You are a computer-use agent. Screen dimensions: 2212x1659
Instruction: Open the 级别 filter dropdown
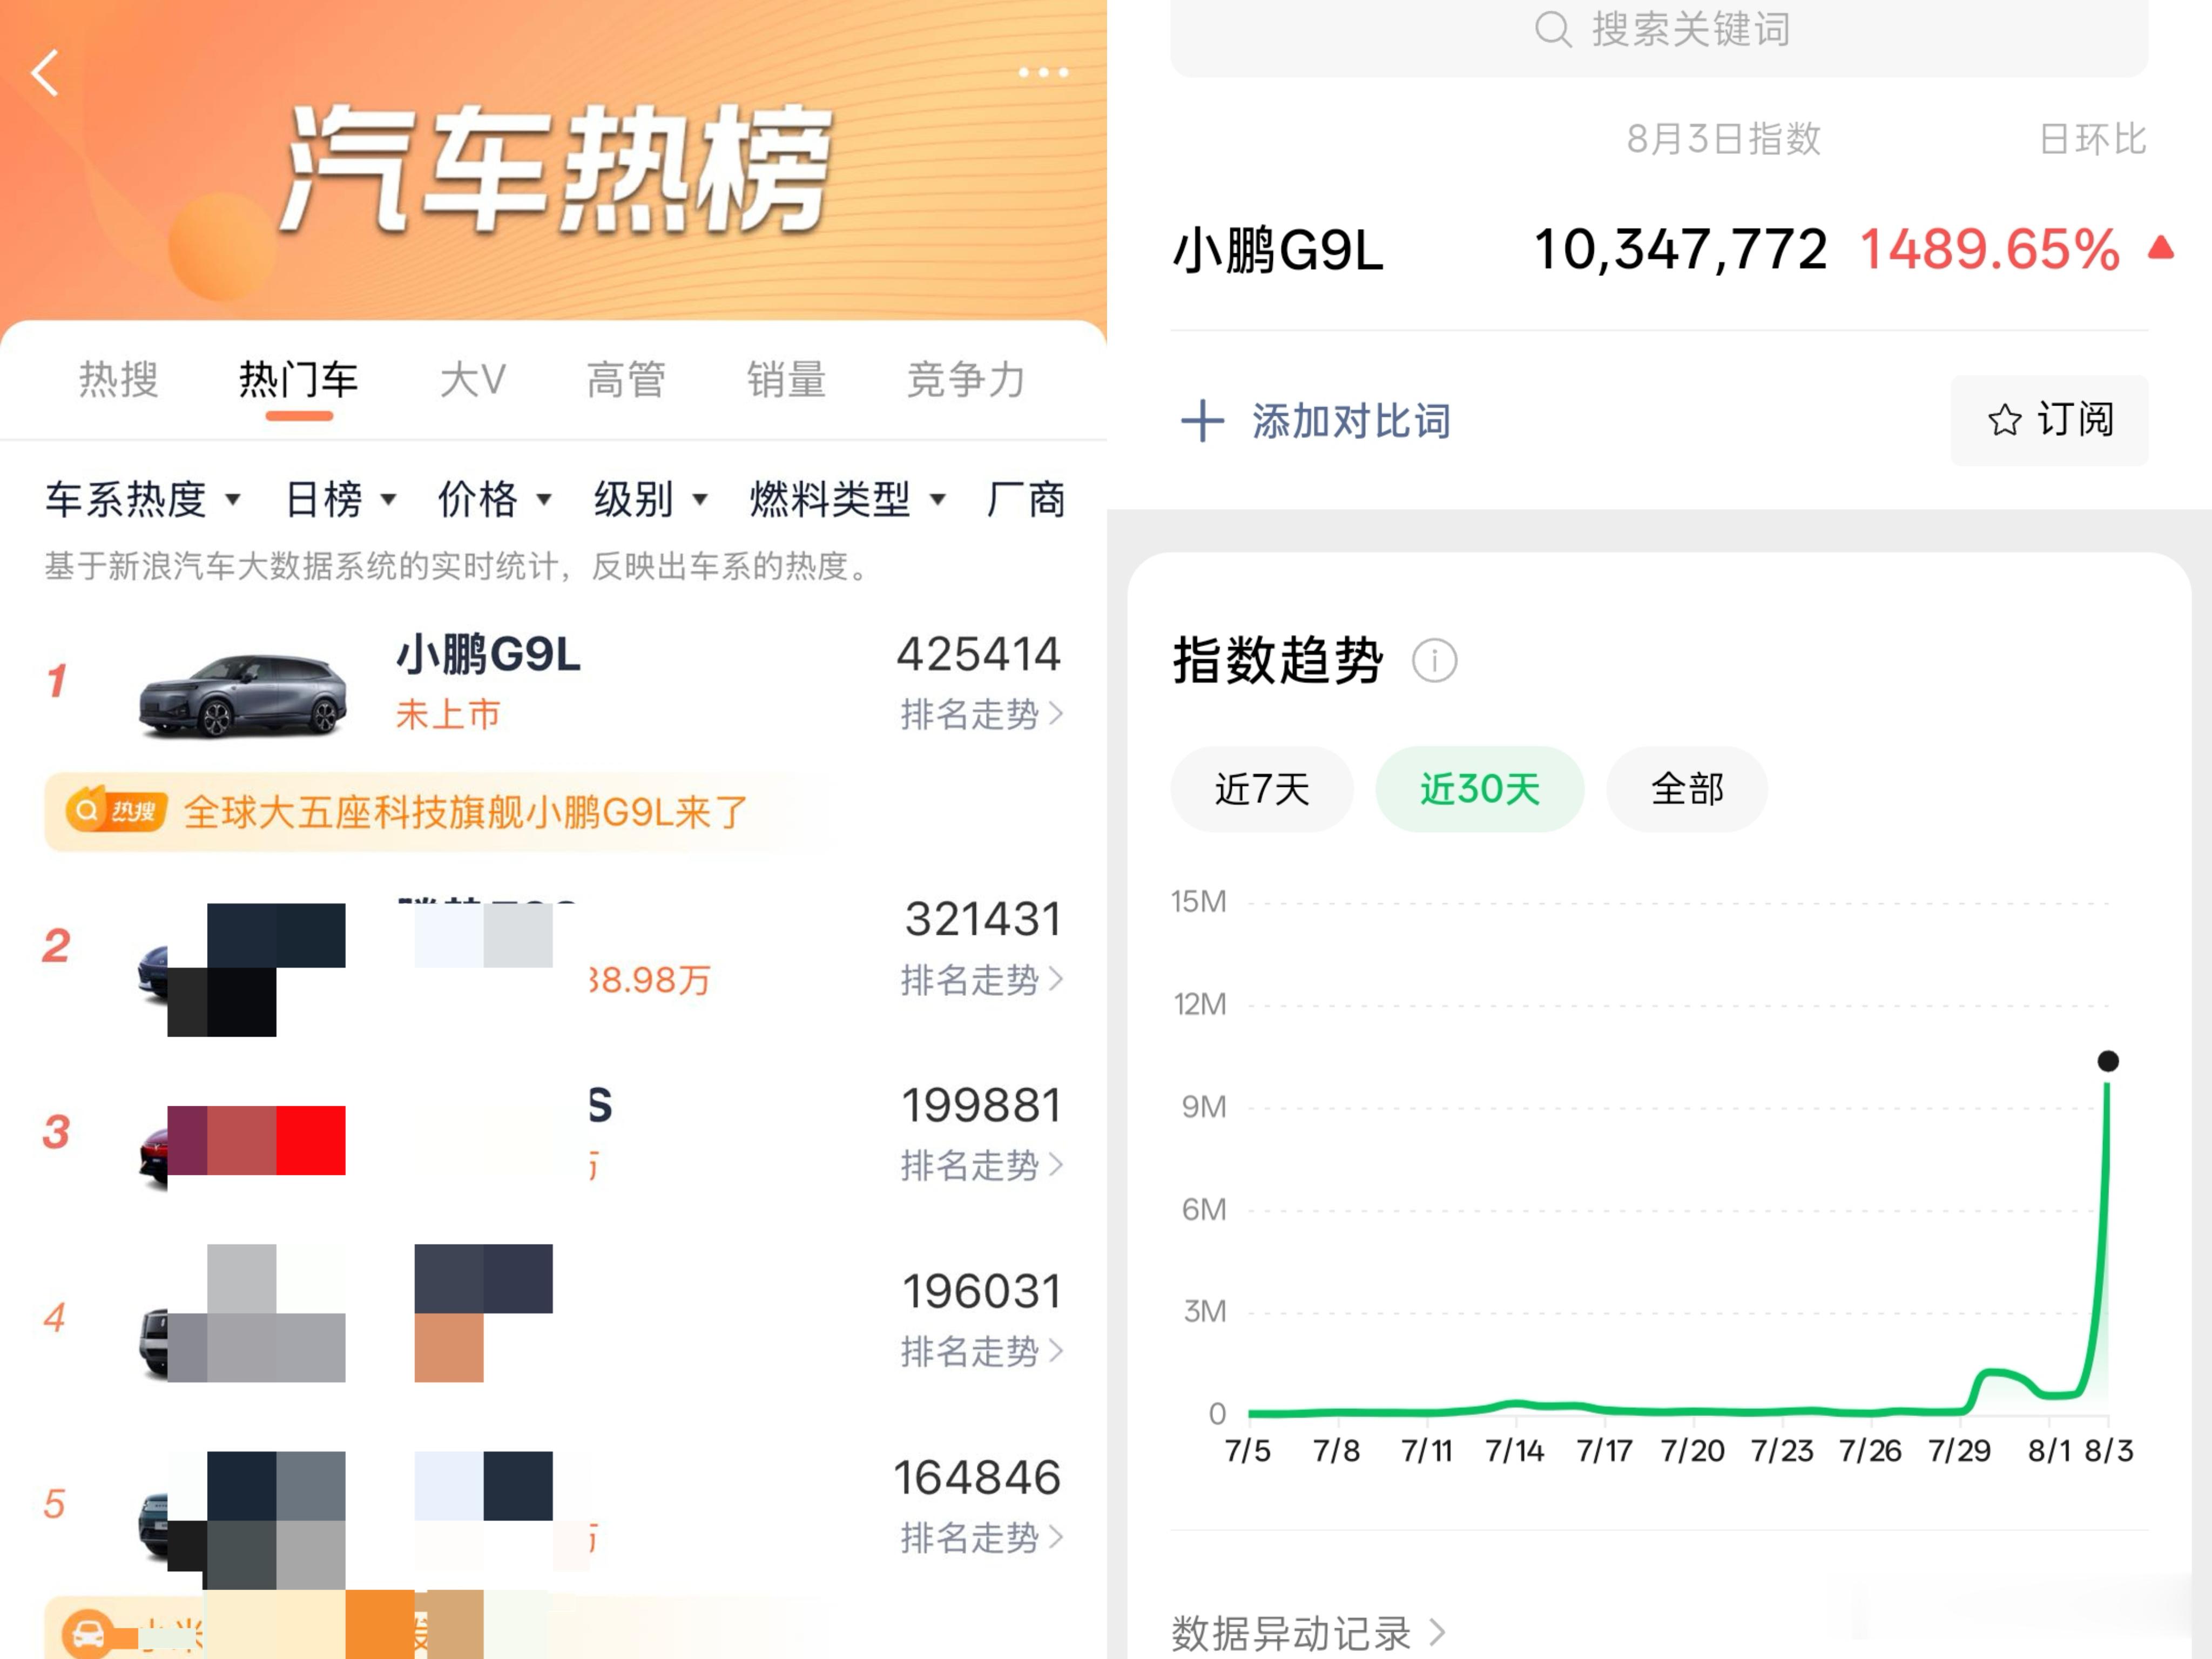tap(651, 499)
